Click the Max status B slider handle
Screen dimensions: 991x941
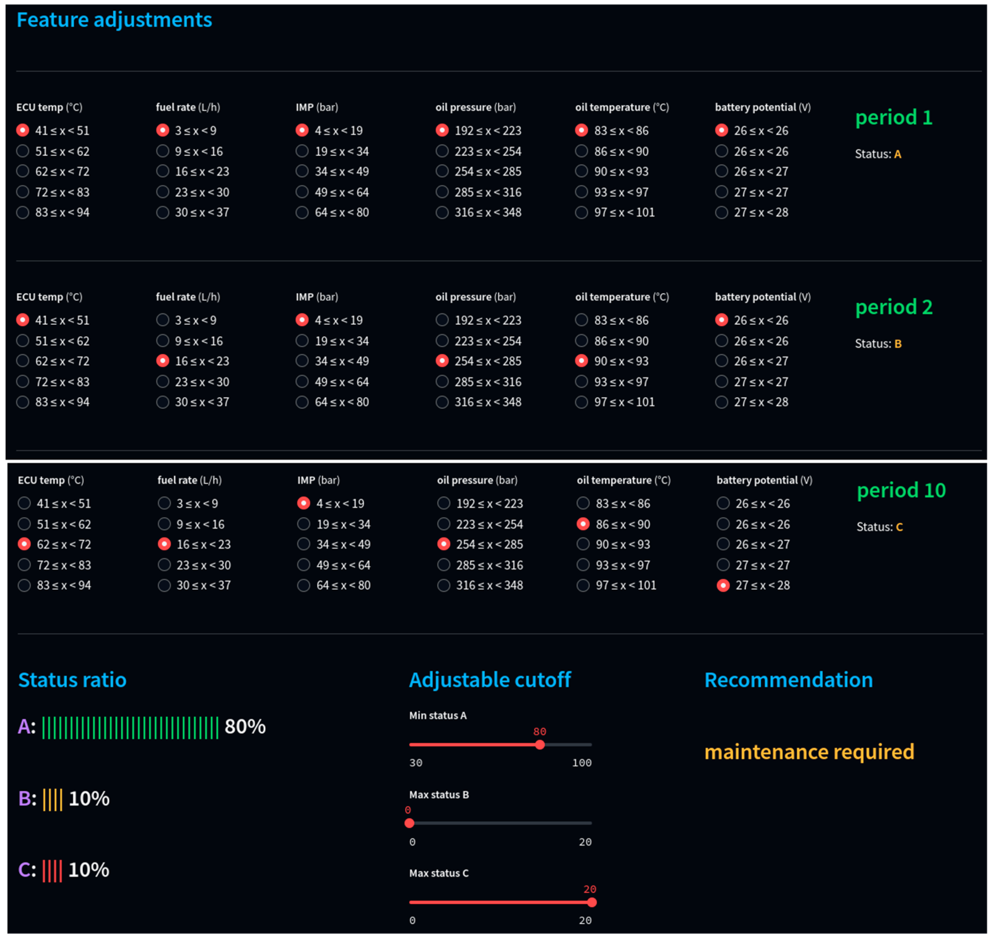point(410,824)
